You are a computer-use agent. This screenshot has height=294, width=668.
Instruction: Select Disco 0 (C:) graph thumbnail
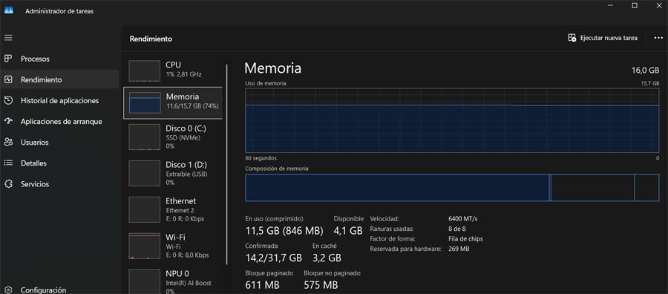(x=145, y=137)
